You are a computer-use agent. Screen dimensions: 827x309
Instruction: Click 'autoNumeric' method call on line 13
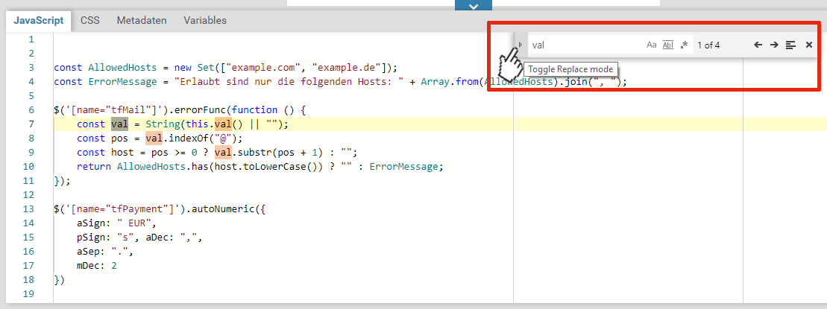coord(223,208)
